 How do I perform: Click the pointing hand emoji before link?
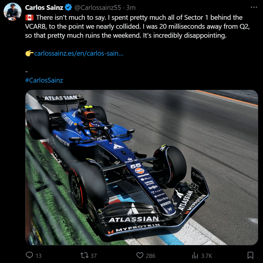click(29, 53)
